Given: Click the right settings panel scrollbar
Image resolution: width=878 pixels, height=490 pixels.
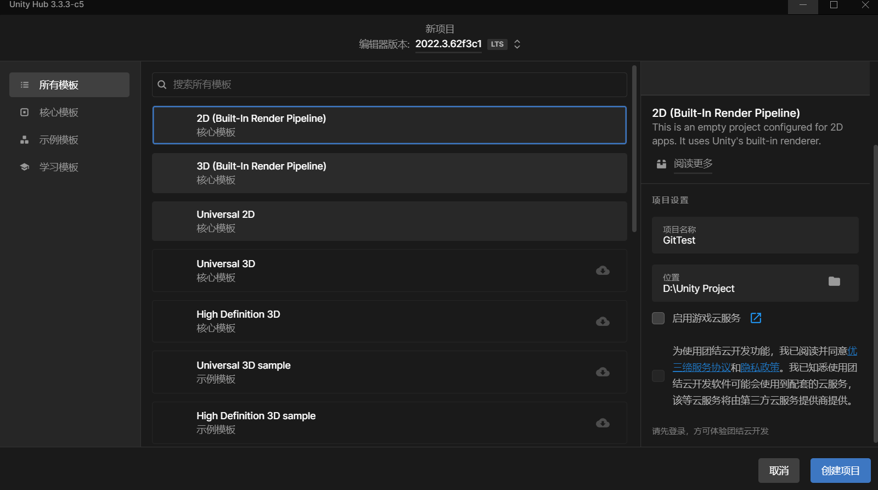Looking at the screenshot, I should point(875,294).
